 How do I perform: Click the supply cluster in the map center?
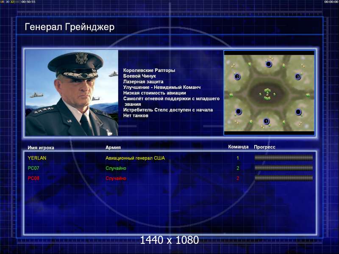coord(267,94)
